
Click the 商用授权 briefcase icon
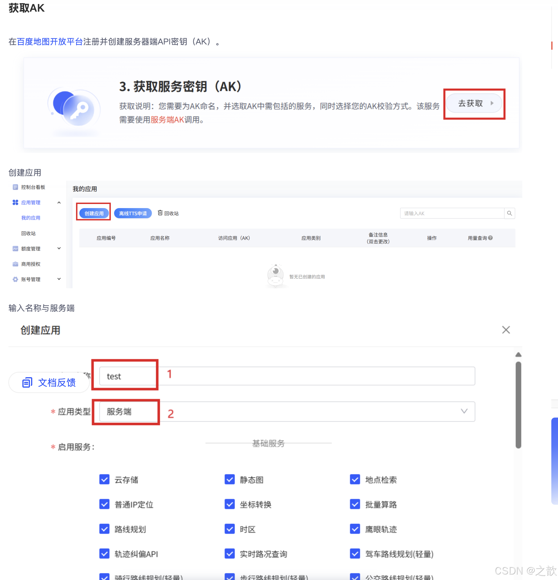[x=15, y=264]
